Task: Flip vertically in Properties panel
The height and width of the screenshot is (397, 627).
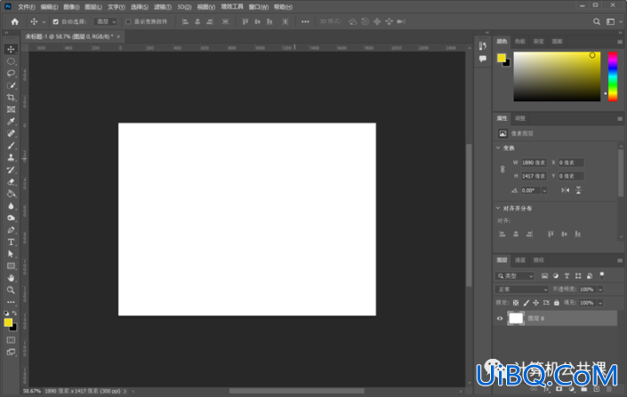Action: click(578, 191)
